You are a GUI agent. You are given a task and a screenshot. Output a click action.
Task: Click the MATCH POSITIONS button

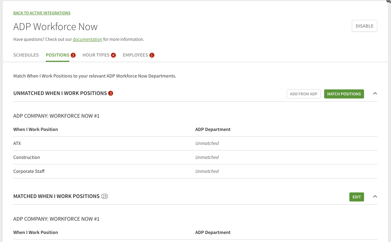click(x=344, y=94)
